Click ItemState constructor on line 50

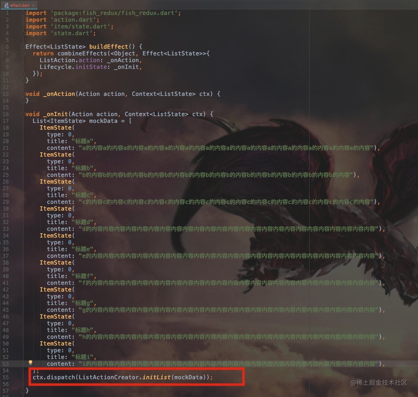click(x=55, y=344)
